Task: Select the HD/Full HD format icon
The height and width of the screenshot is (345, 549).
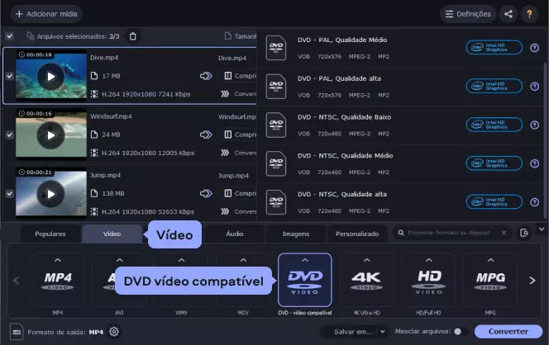Action: pyautogui.click(x=428, y=280)
